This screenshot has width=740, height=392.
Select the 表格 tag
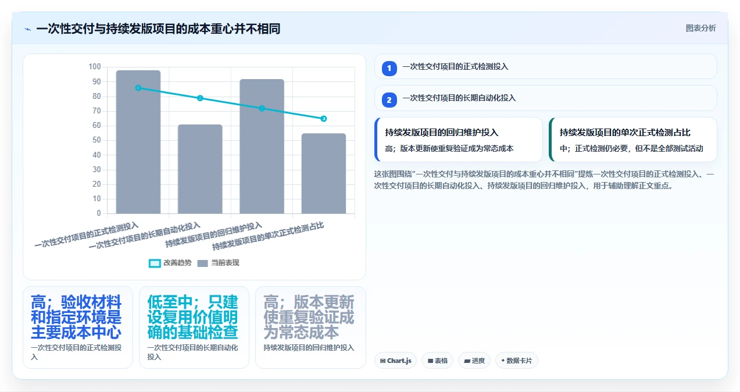coord(437,361)
